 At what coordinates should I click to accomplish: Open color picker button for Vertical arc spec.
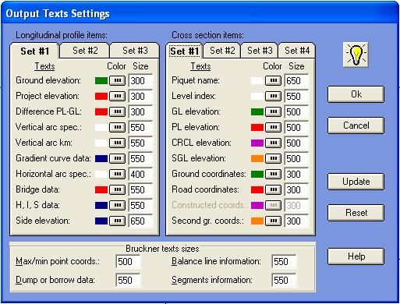pyautogui.click(x=117, y=128)
